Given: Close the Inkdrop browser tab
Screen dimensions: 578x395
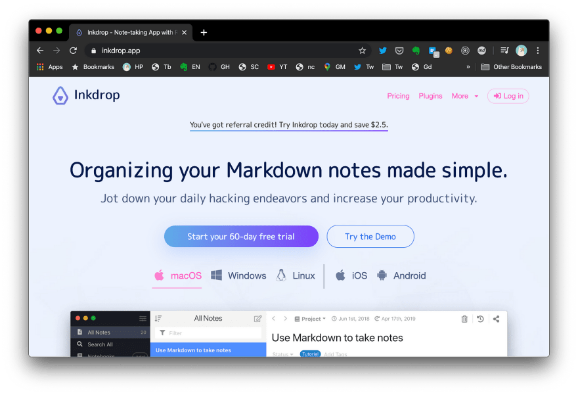Looking at the screenshot, I should tap(185, 32).
